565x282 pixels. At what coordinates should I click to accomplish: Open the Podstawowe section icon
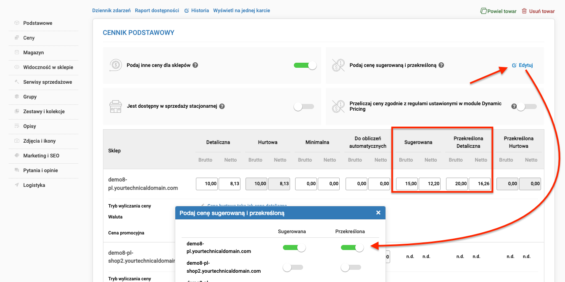click(17, 23)
